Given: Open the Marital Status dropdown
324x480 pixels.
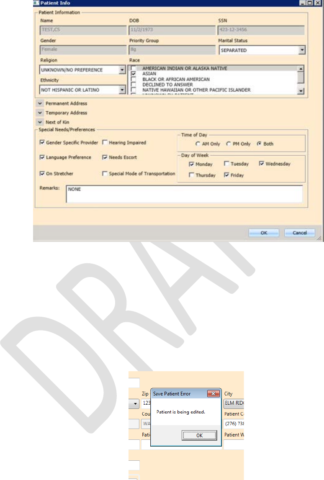Looking at the screenshot, I should click(x=302, y=50).
